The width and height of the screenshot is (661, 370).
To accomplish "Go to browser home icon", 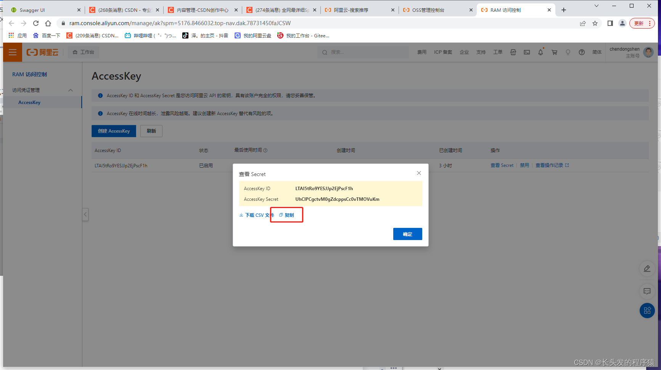I will click(x=48, y=23).
